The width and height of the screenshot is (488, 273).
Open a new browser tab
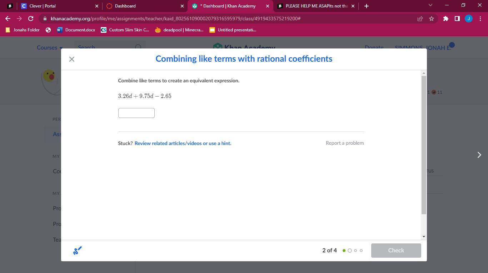pos(366,6)
